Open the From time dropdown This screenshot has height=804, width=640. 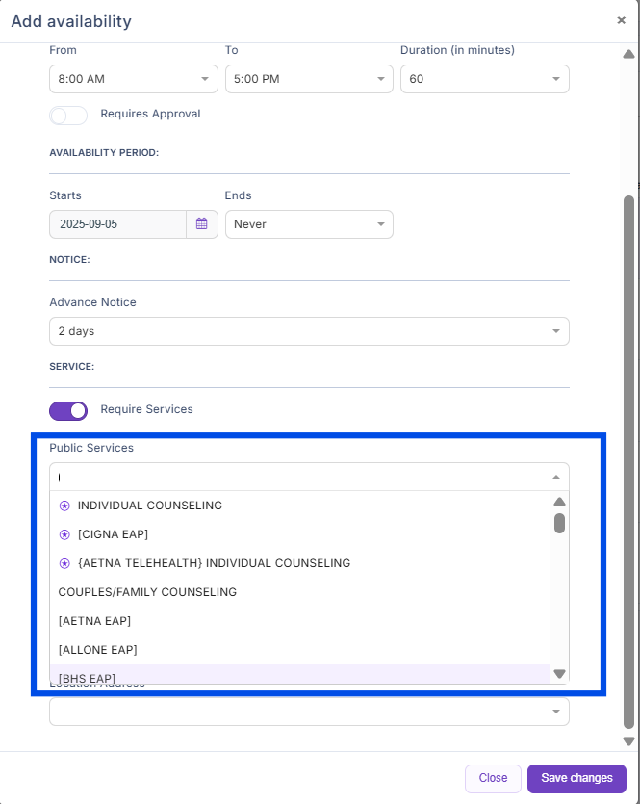[134, 79]
